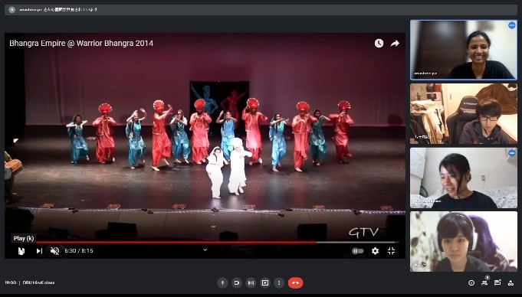Toggle captions in the Meet toolbar
The image size is (522, 297).
(x=251, y=283)
